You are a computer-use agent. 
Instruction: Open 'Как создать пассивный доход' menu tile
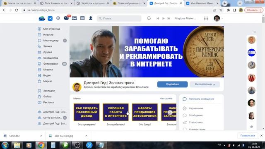[87, 112]
